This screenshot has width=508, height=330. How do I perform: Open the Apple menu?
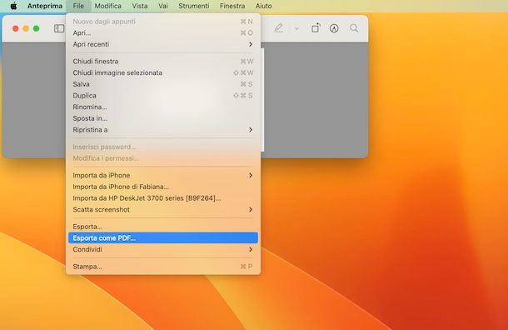click(x=13, y=6)
